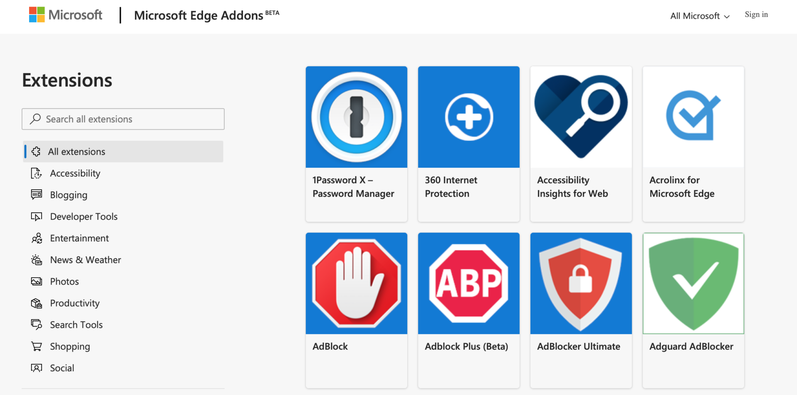Open AdBlocker Ultimate shield logo

(x=581, y=283)
